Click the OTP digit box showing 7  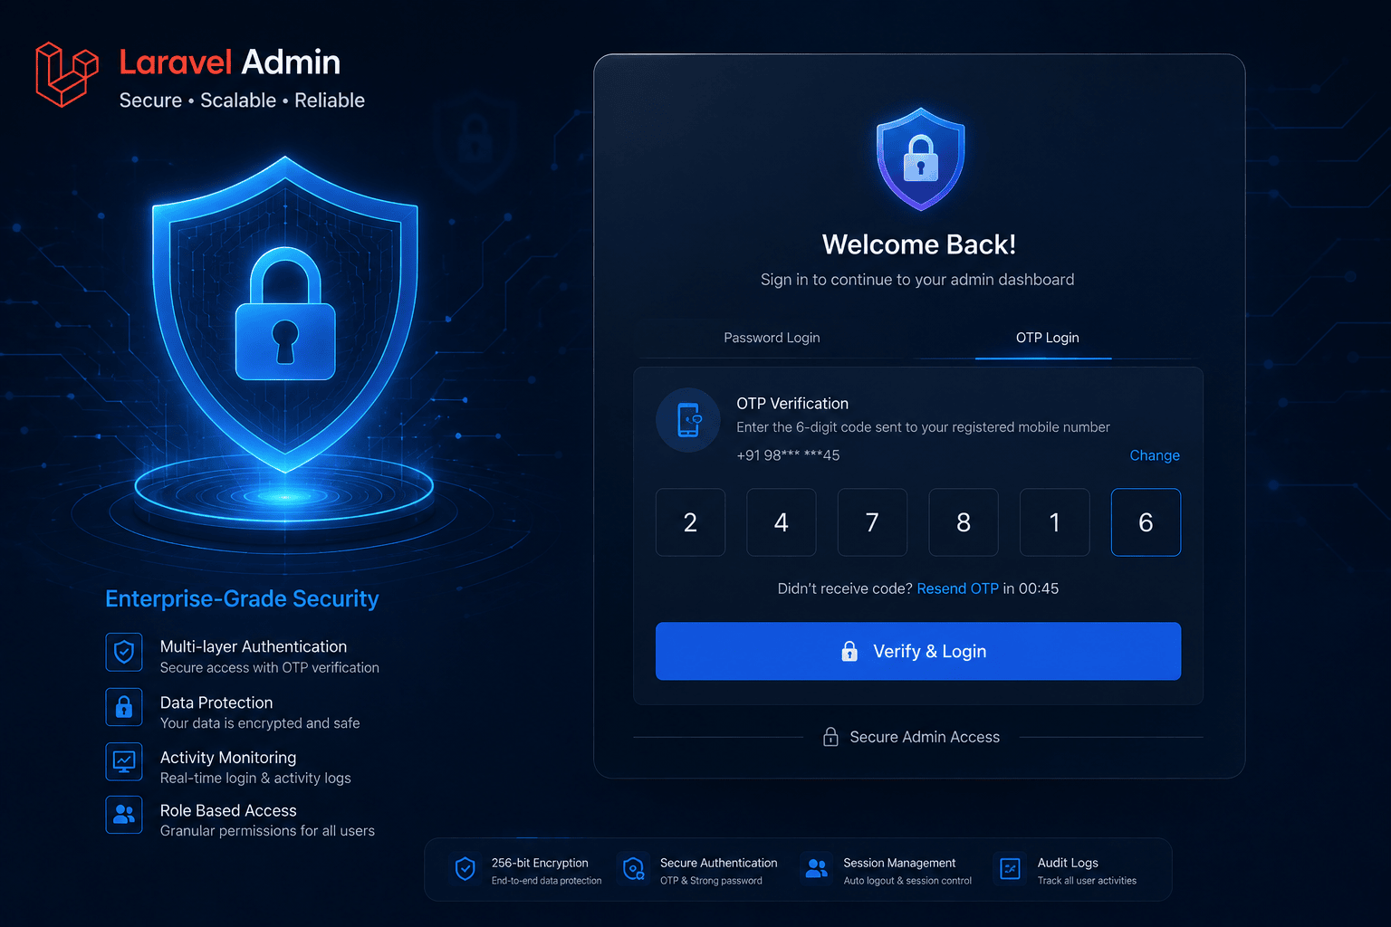[872, 522]
